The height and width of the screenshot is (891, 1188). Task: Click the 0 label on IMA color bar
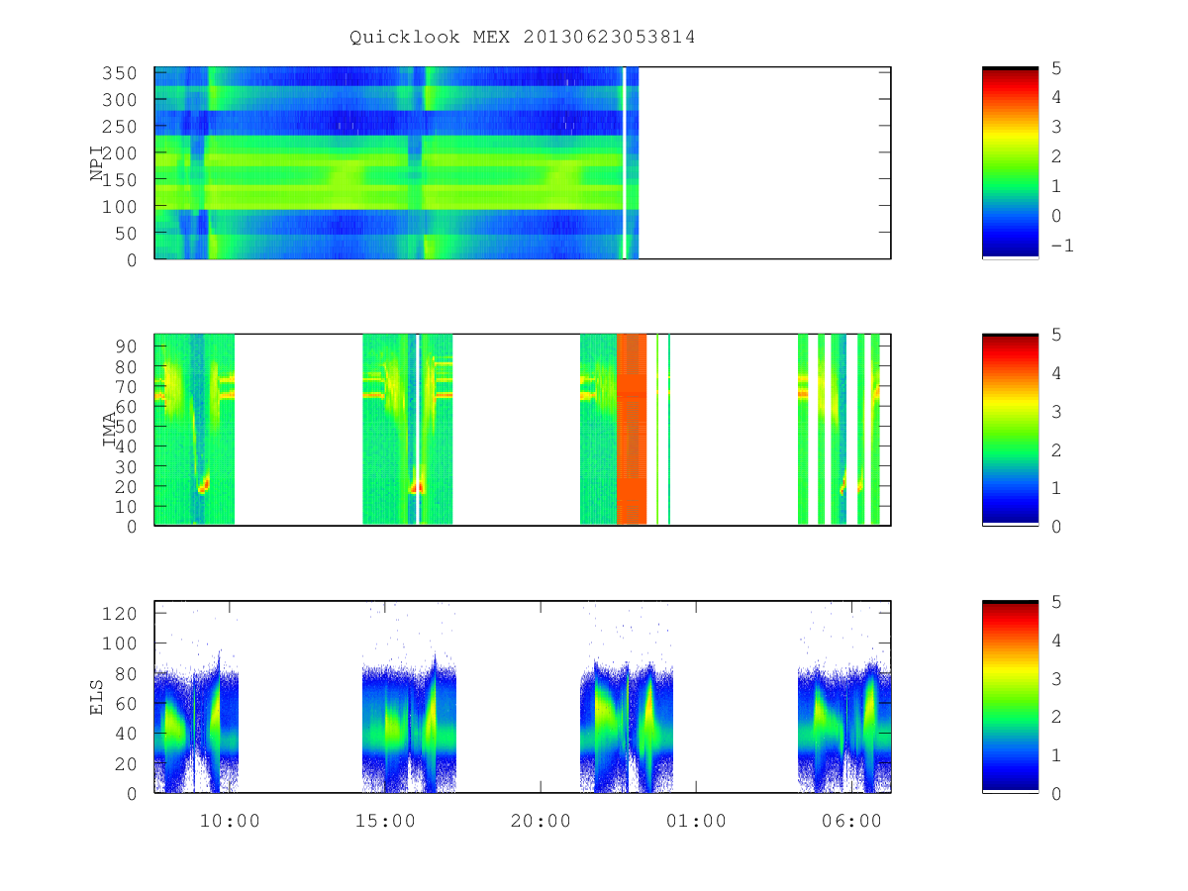point(1055,527)
